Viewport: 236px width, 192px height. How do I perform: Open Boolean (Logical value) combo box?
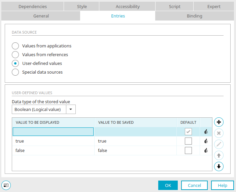click(44, 109)
